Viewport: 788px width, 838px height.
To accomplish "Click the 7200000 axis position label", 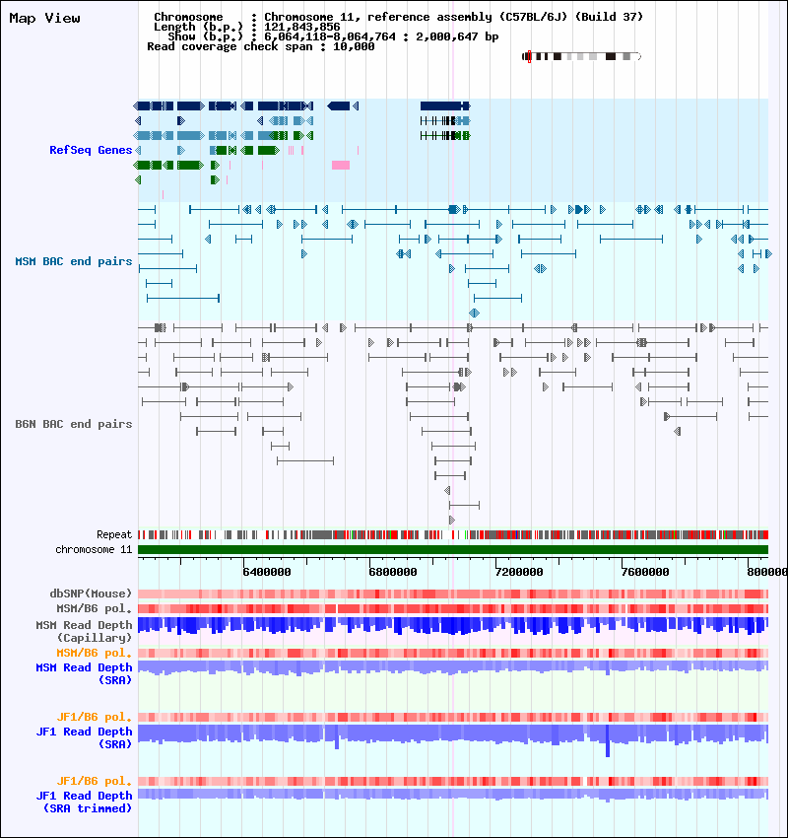I will tap(519, 572).
